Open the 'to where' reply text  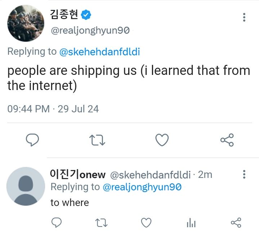click(x=70, y=203)
